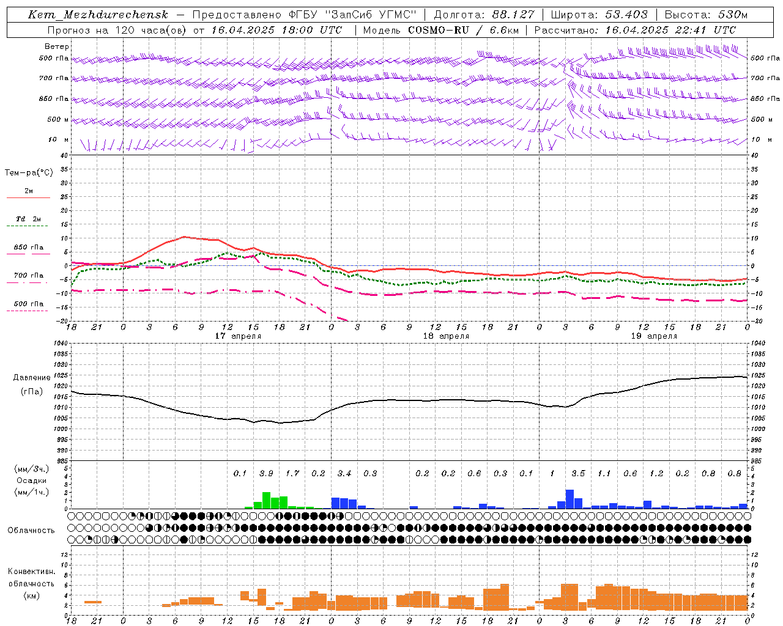Click the 19 апреля date label
Viewport: 783px width, 626px height.
[x=654, y=336]
